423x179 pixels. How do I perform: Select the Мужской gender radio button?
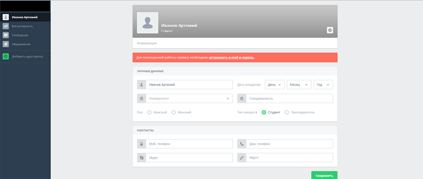[x=149, y=112]
